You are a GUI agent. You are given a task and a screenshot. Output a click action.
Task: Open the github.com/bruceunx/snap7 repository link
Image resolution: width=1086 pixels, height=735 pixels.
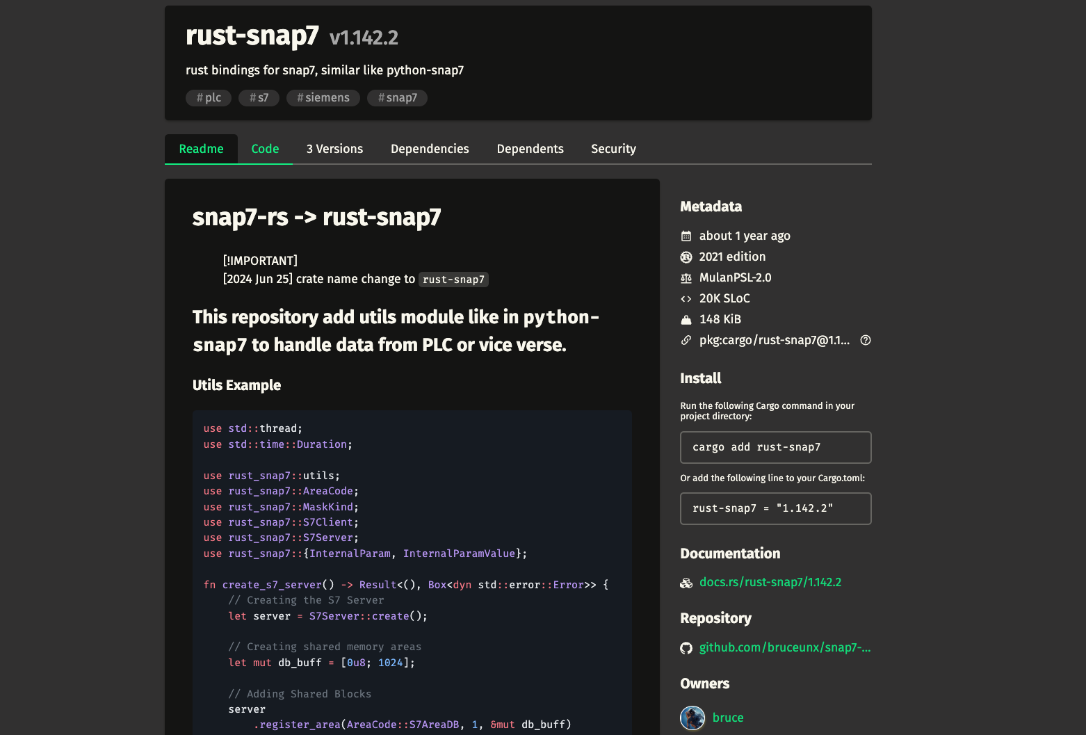(x=785, y=647)
